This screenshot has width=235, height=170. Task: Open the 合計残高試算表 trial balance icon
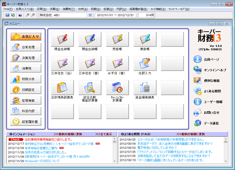coord(62,88)
